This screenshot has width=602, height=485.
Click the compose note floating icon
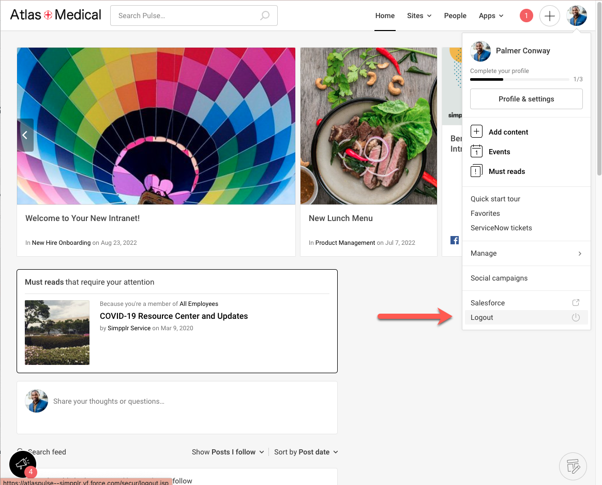tap(573, 466)
